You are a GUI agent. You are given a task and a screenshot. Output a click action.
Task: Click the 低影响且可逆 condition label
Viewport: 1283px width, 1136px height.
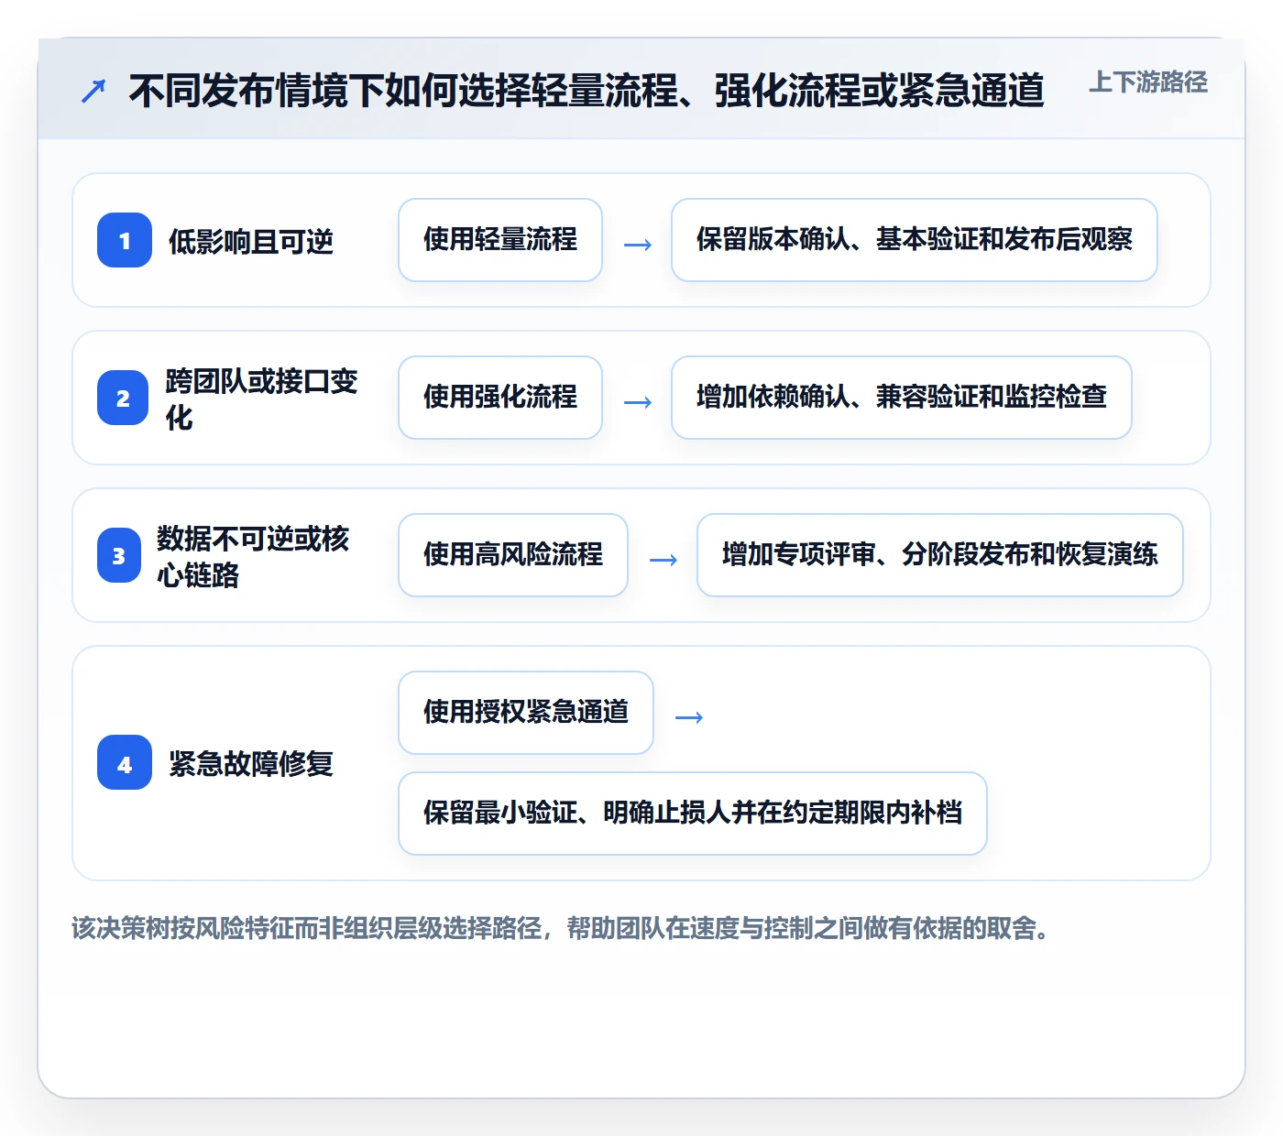coord(251,242)
